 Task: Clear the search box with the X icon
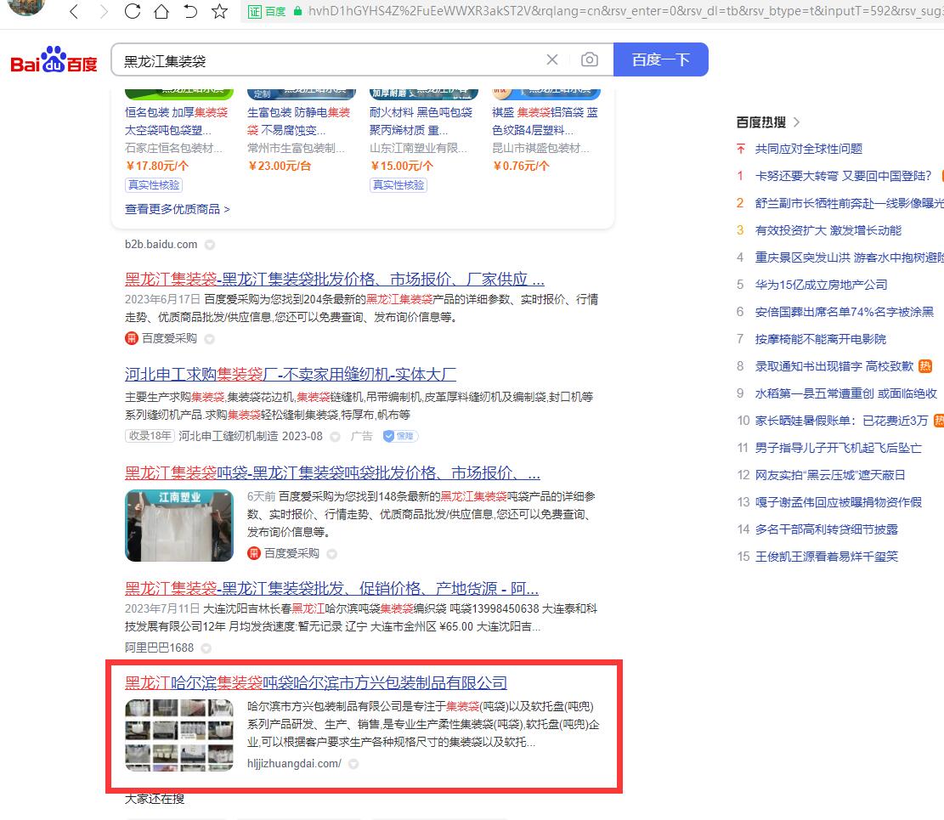coord(552,59)
